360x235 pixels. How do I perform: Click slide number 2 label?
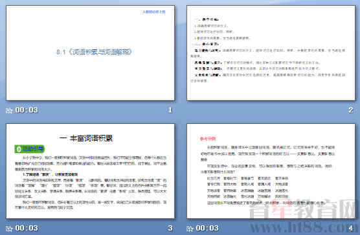coord(350,110)
